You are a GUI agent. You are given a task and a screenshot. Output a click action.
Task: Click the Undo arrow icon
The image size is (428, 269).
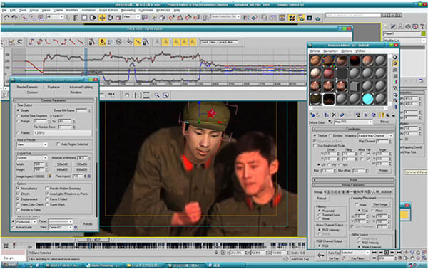6,18
